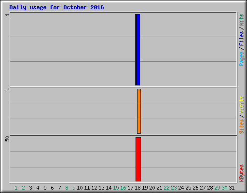Click day label 16 on the x-axis
247x193 pixels.
[x=123, y=188]
